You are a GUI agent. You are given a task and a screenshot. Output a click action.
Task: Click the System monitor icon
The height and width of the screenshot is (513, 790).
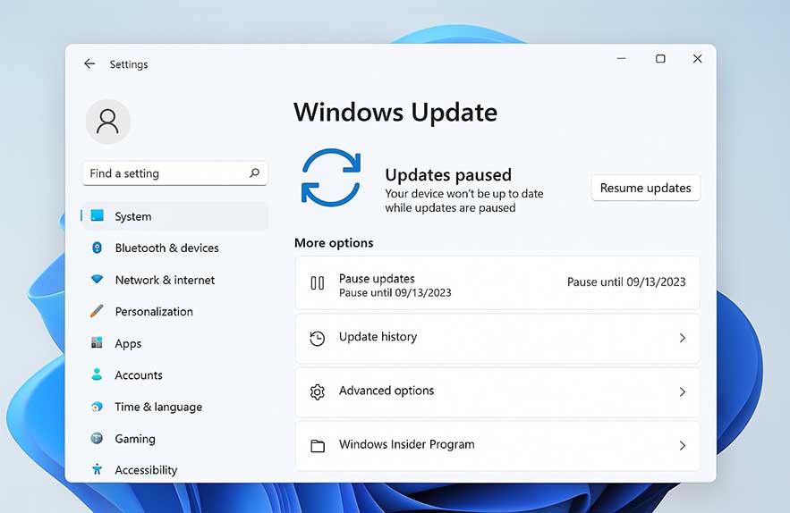97,216
